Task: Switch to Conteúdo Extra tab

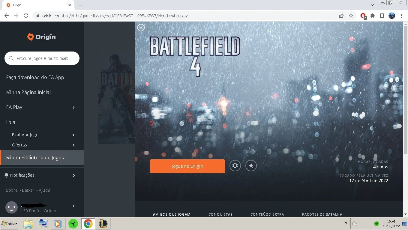Action: click(x=267, y=214)
